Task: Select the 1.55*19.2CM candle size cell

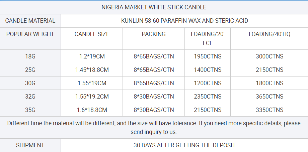Action: coord(92,97)
